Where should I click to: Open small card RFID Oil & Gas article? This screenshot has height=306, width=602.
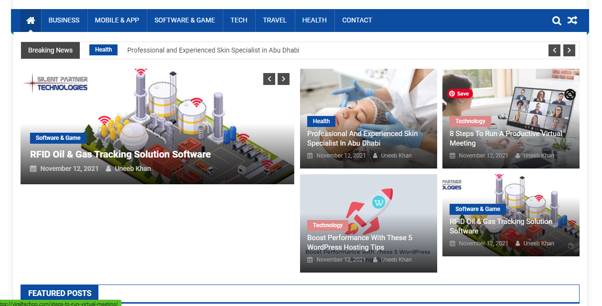pos(501,226)
